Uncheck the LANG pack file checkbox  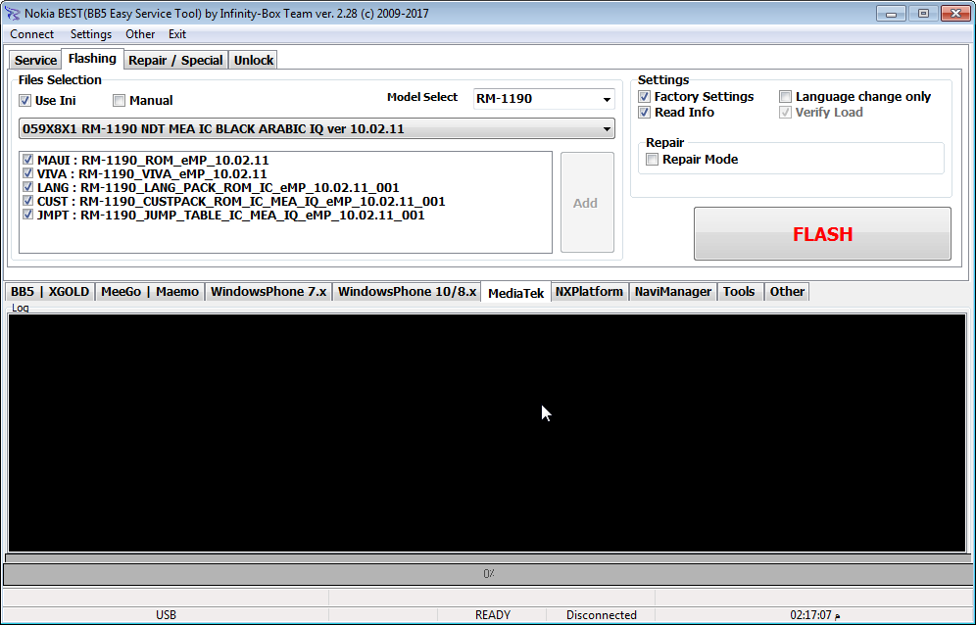(x=27, y=187)
